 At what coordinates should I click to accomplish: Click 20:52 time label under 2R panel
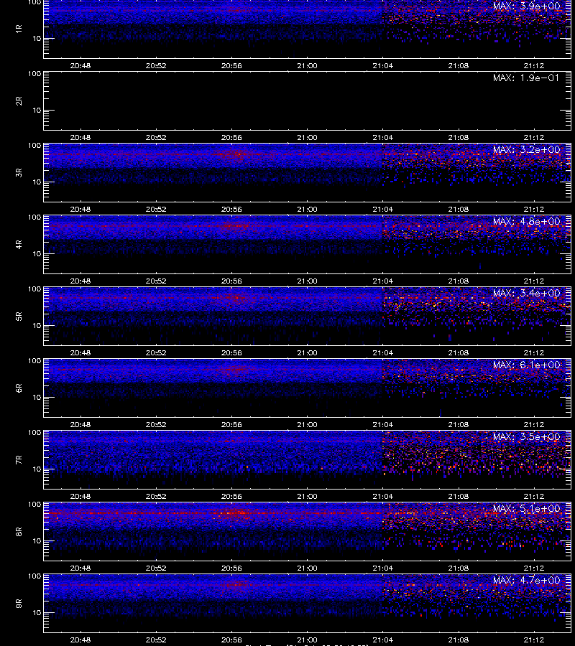156,137
